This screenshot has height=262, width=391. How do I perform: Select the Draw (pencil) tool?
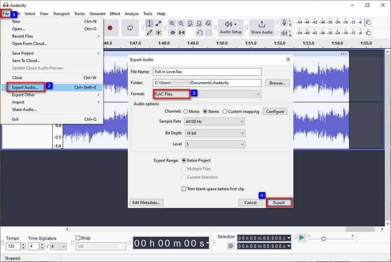point(149,32)
